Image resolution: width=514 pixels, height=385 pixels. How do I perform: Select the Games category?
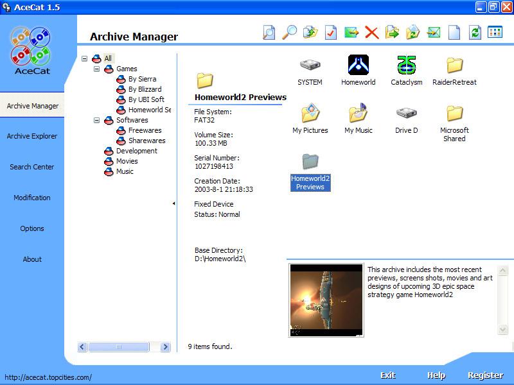(127, 69)
